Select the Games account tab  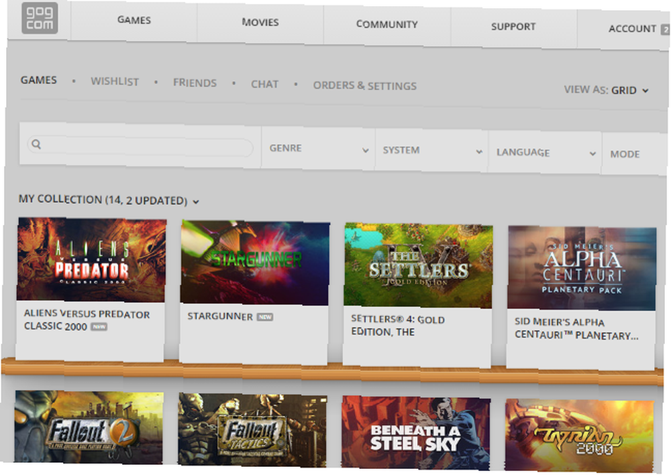[x=38, y=80]
